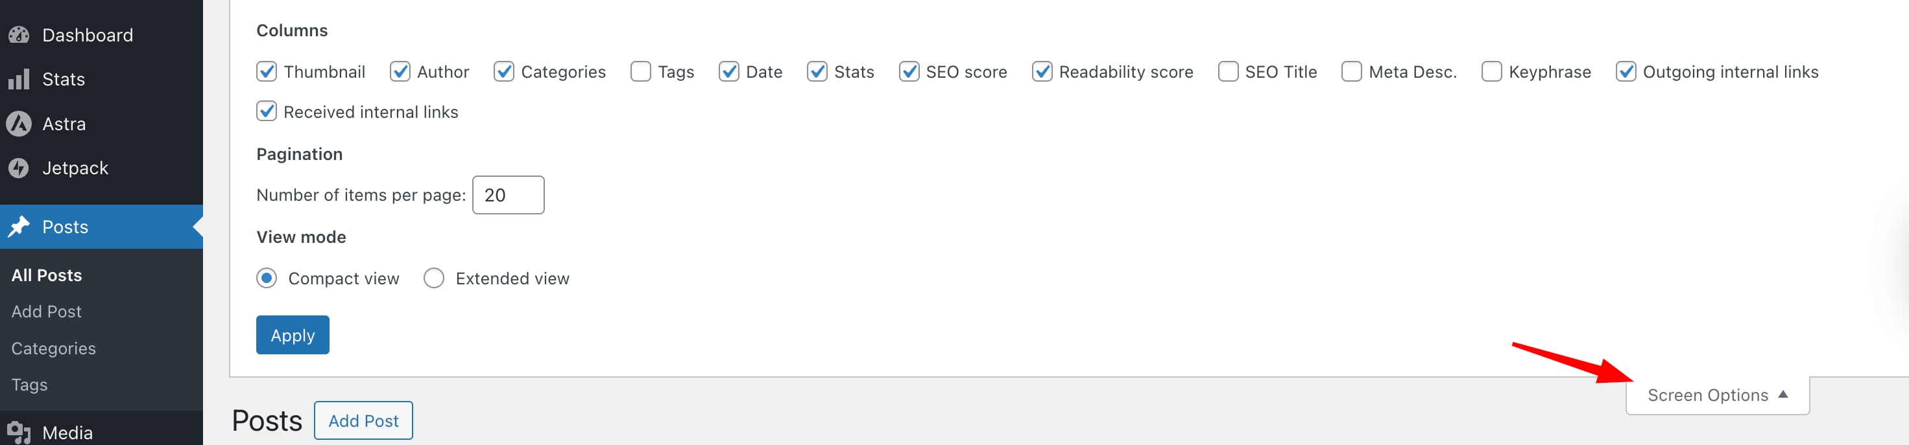Open the Dashboard using its pie-chart icon
Image resolution: width=1909 pixels, height=445 pixels.
coord(20,34)
